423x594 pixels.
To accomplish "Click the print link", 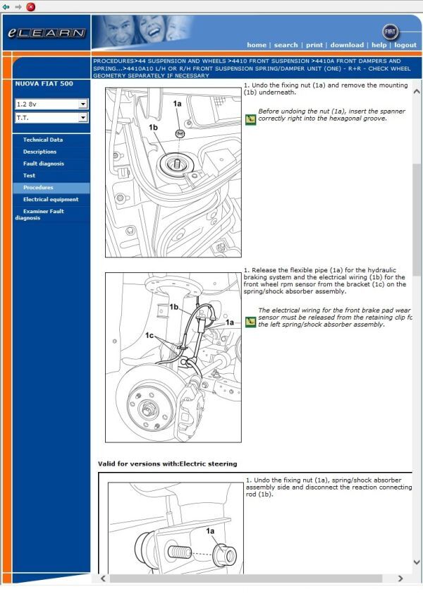I will 314,44.
